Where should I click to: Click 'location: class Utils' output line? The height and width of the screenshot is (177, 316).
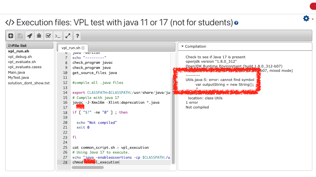205,98
